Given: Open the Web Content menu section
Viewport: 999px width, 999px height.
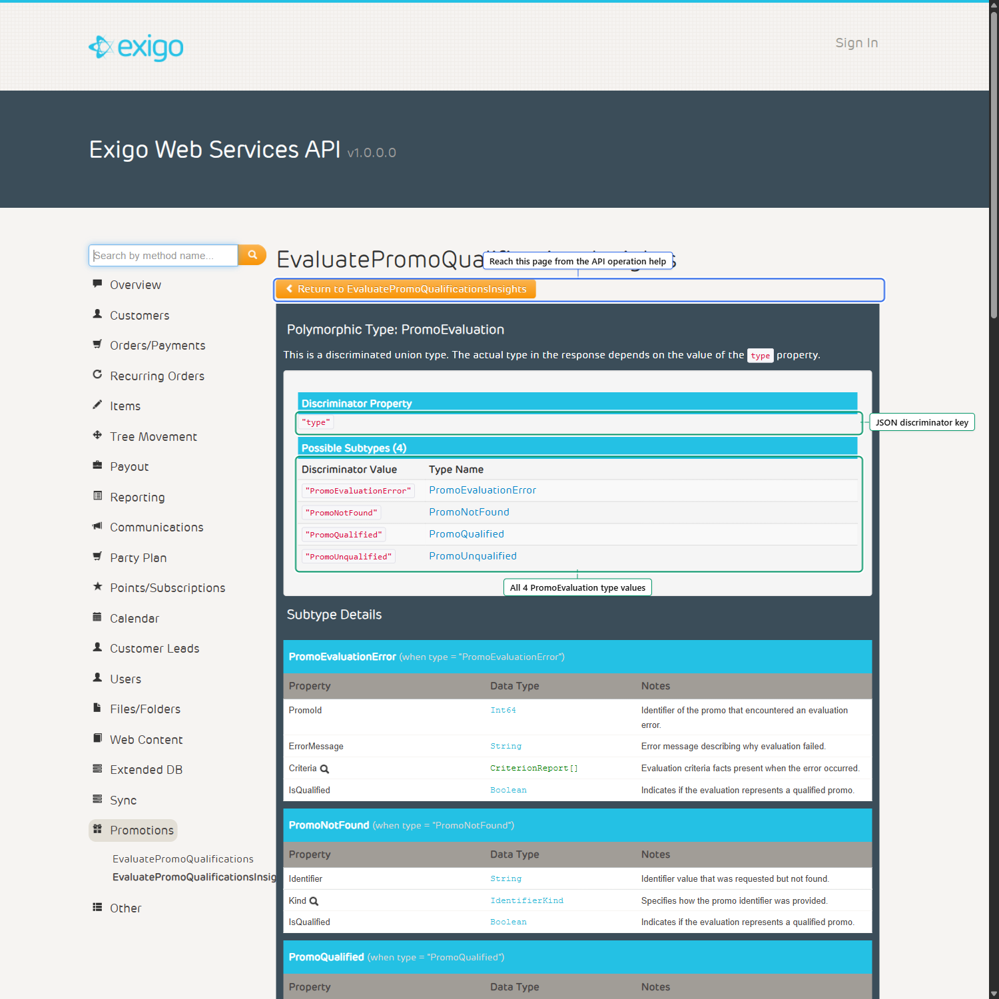Looking at the screenshot, I should coord(147,739).
